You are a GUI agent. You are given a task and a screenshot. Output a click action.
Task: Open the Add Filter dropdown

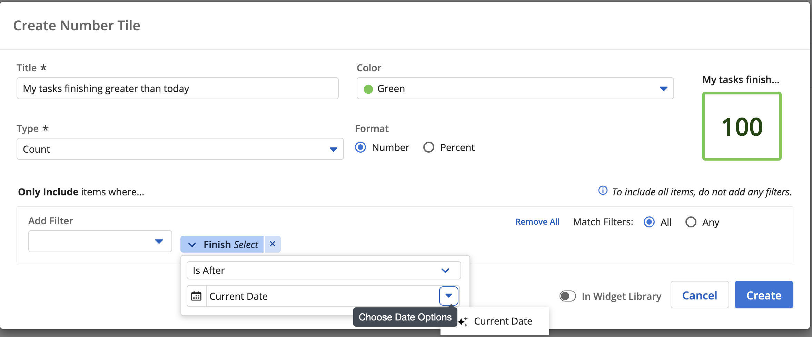[x=100, y=241]
